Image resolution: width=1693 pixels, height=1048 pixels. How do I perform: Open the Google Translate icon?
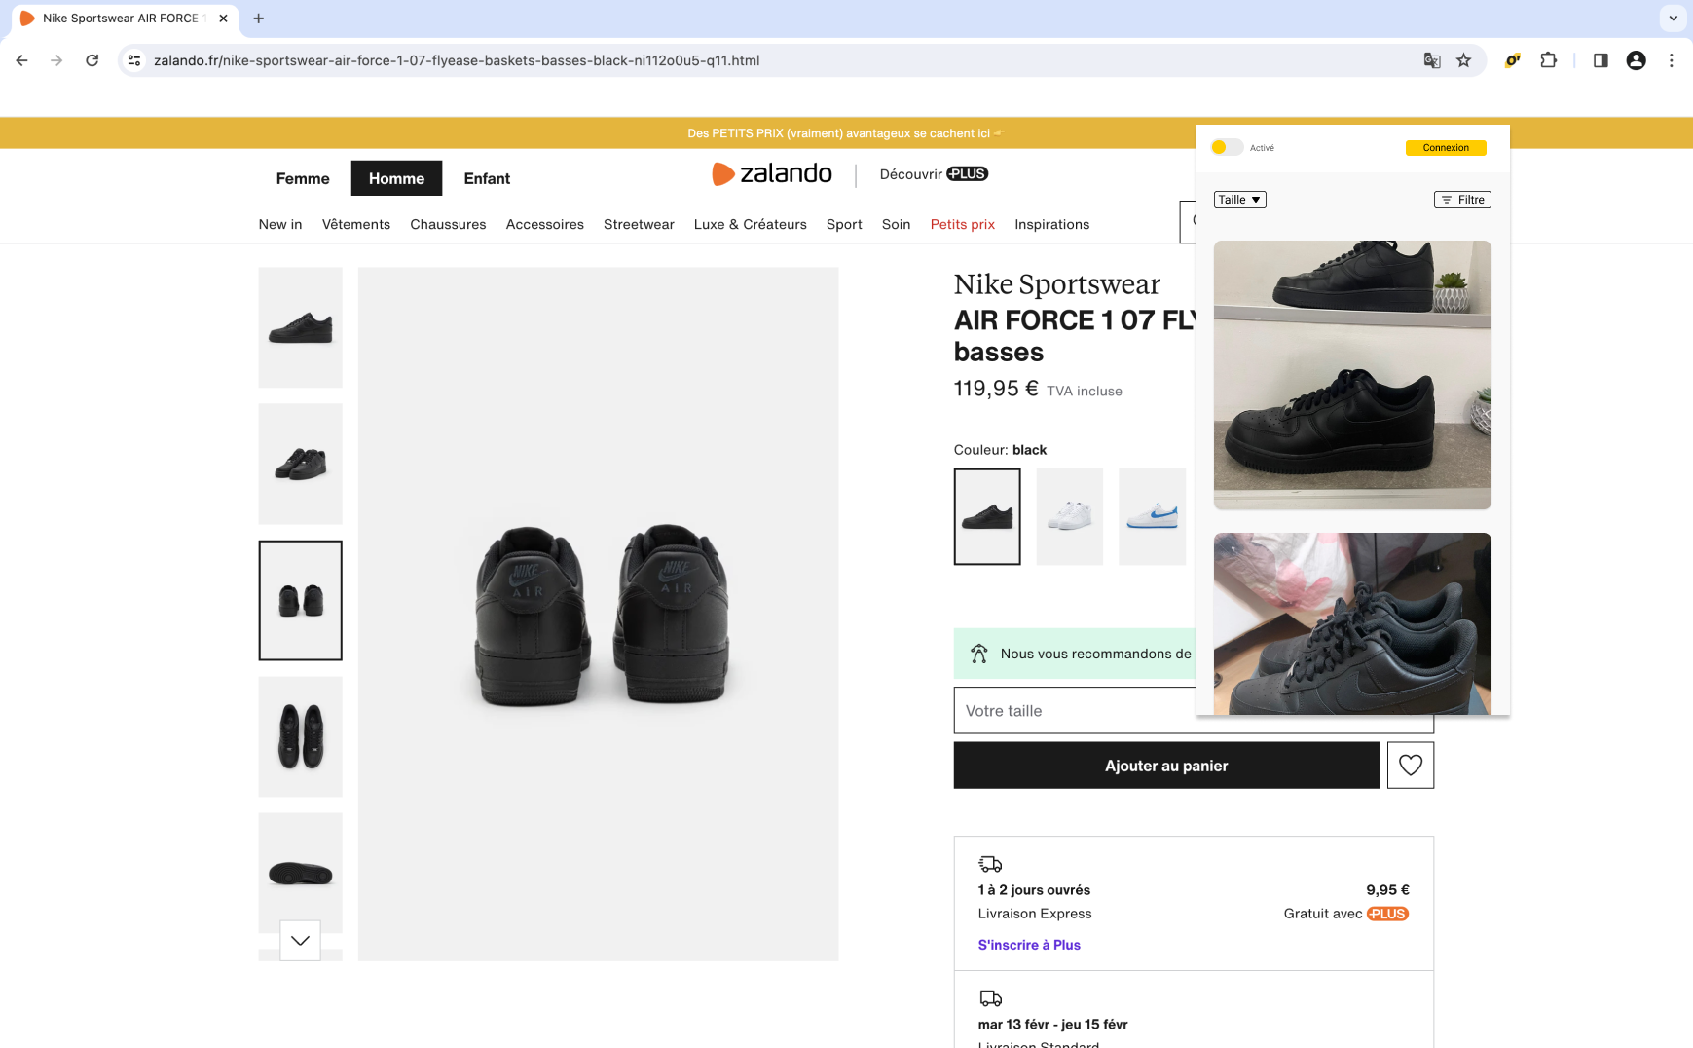[x=1432, y=60]
